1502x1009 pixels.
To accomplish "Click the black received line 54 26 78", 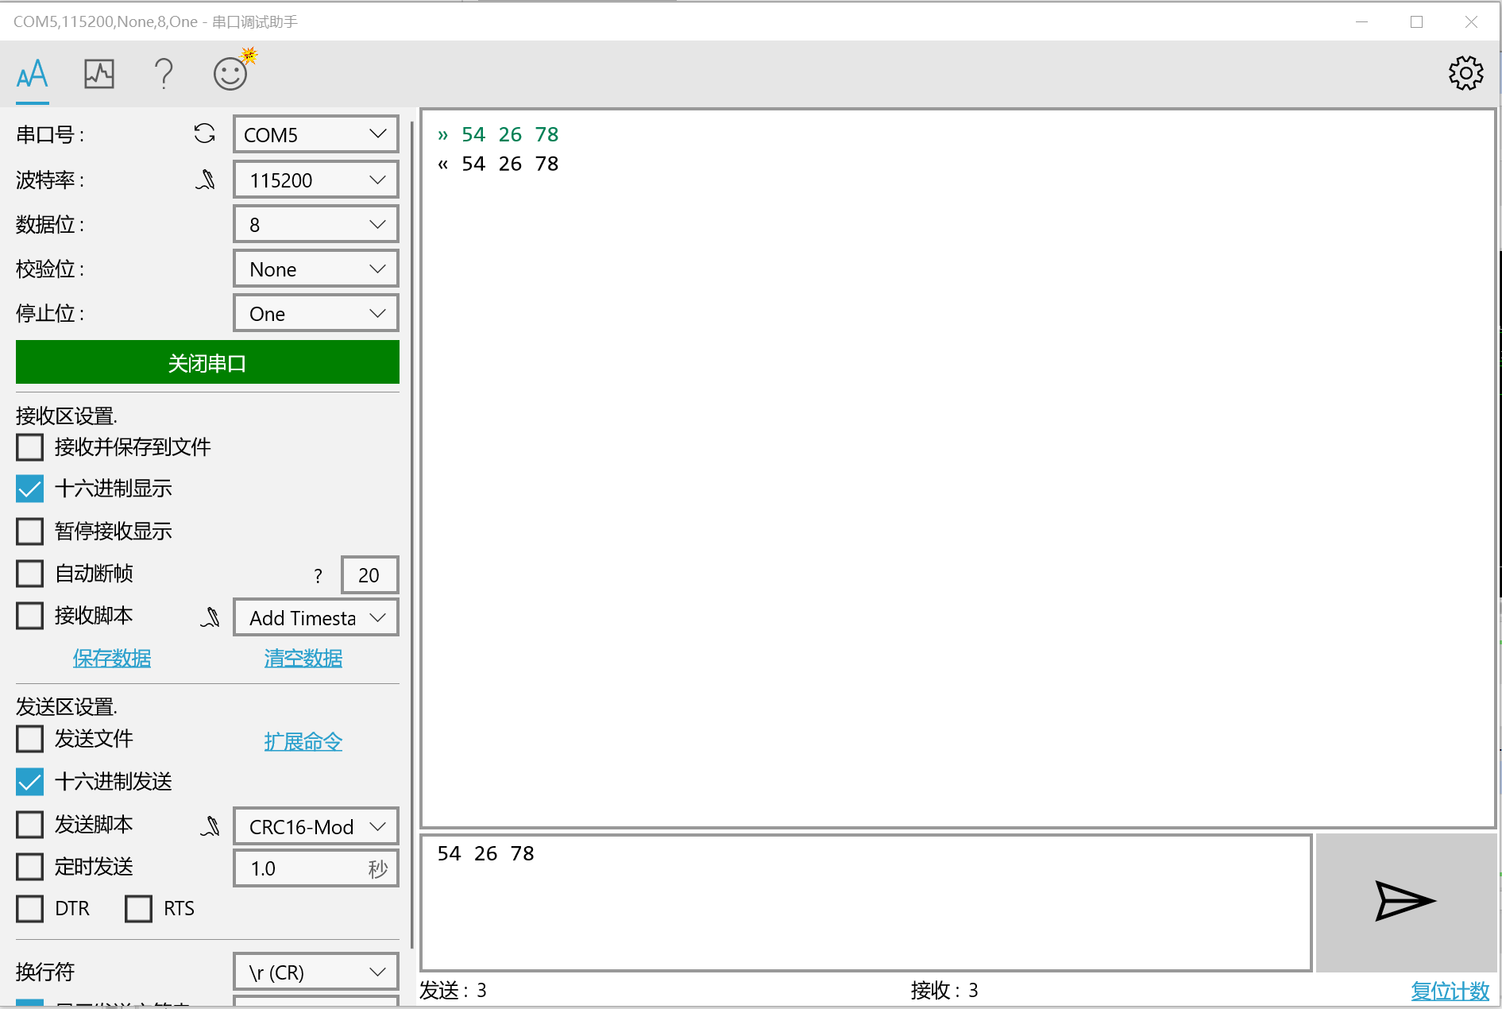I will pyautogui.click(x=498, y=164).
